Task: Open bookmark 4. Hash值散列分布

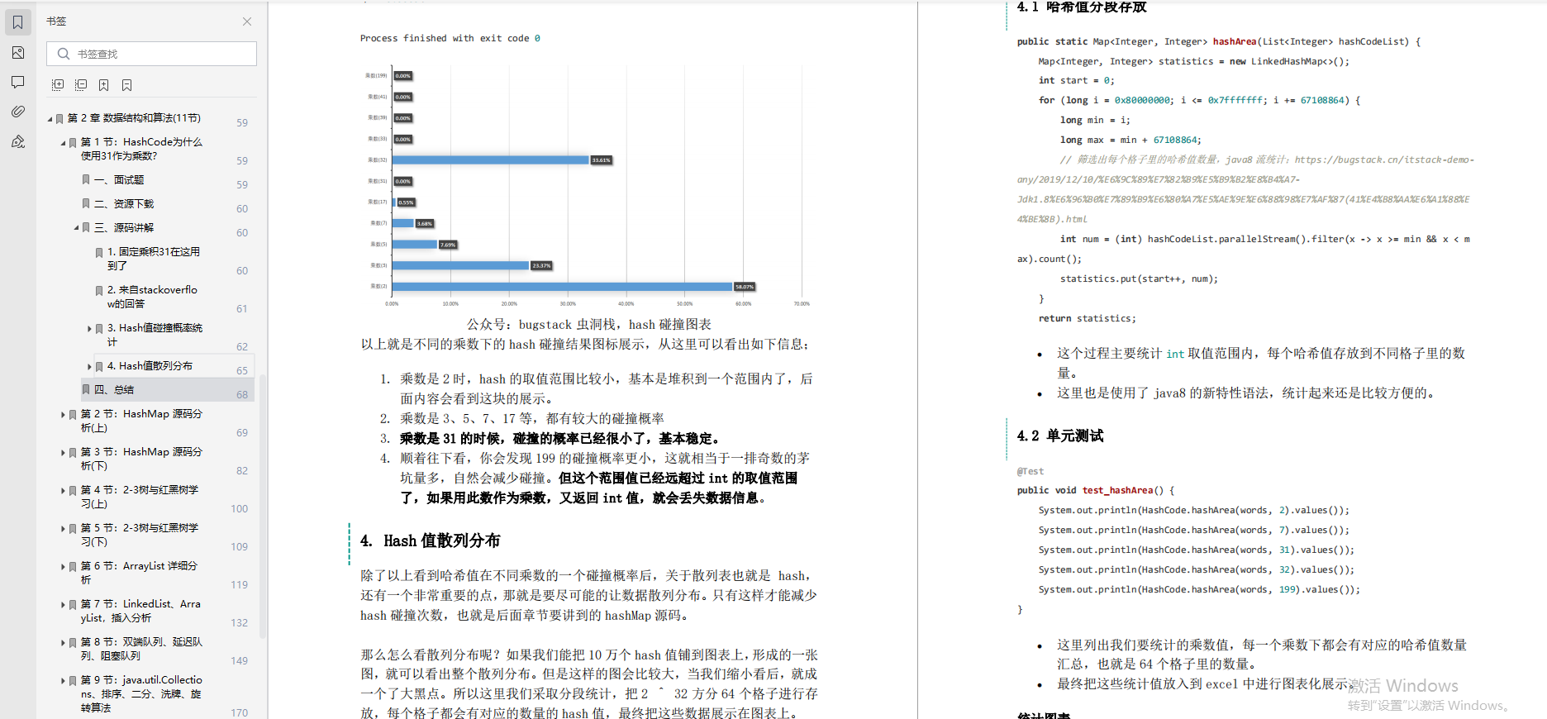Action: pyautogui.click(x=150, y=365)
